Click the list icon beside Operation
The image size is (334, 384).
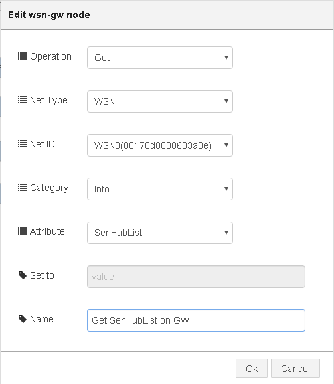click(23, 56)
